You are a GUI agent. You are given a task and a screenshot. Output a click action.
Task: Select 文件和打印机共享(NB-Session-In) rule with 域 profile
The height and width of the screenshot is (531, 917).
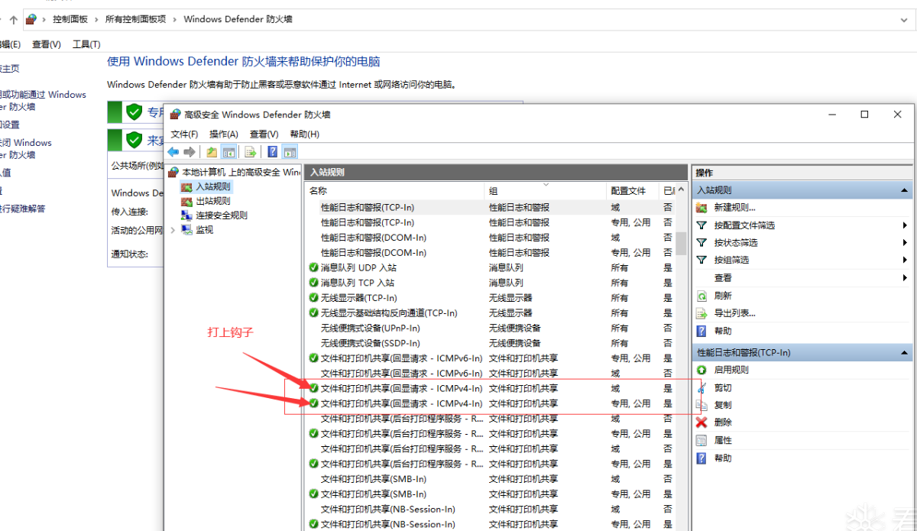click(x=490, y=510)
